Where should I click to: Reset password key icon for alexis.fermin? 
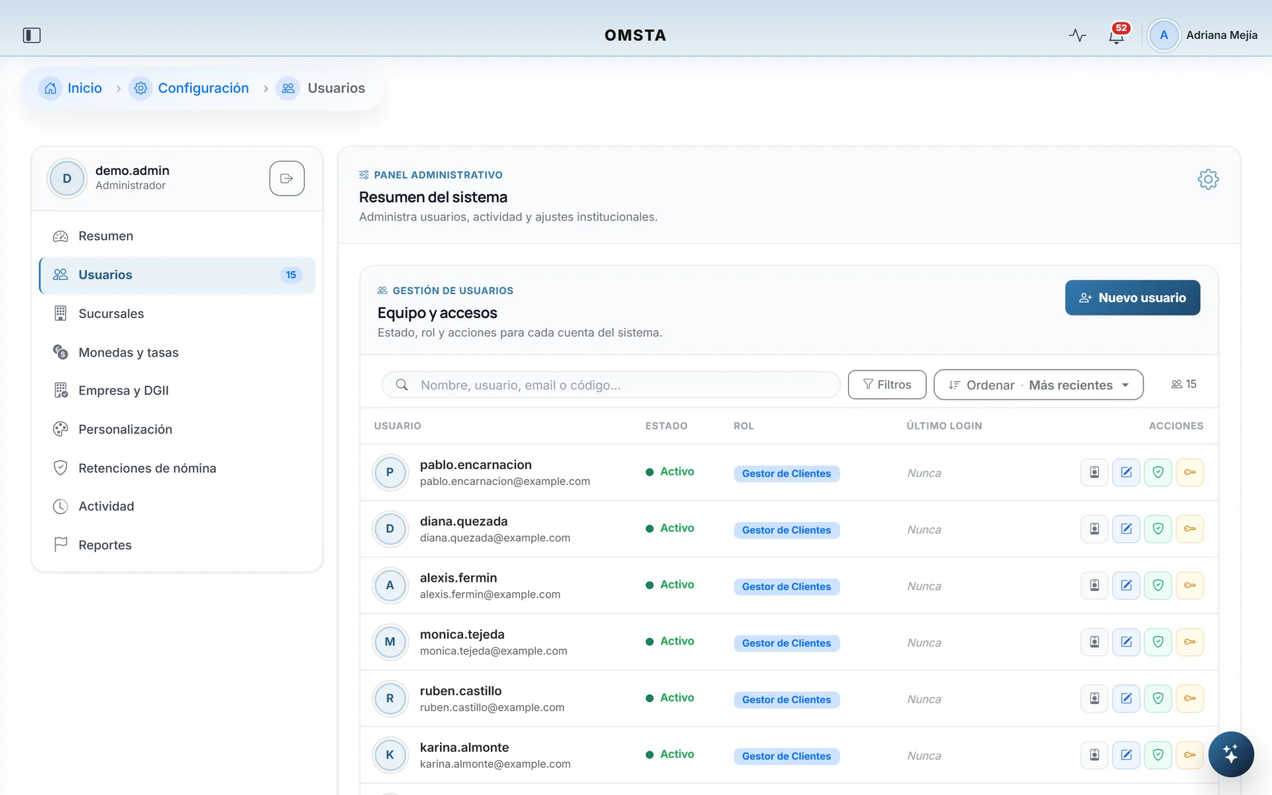tap(1189, 586)
